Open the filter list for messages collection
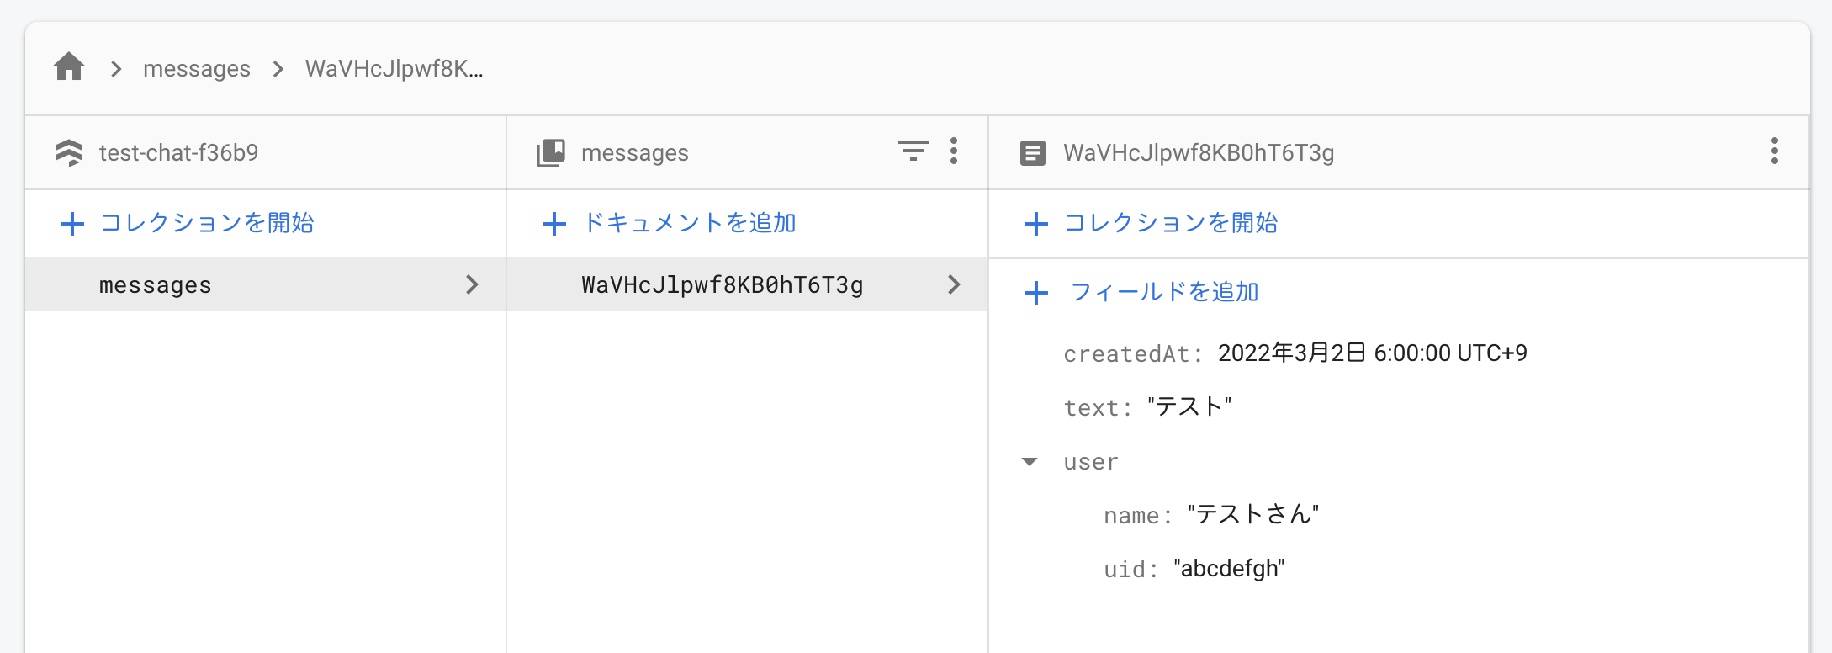Screen dimensions: 1832x653 (x=913, y=151)
